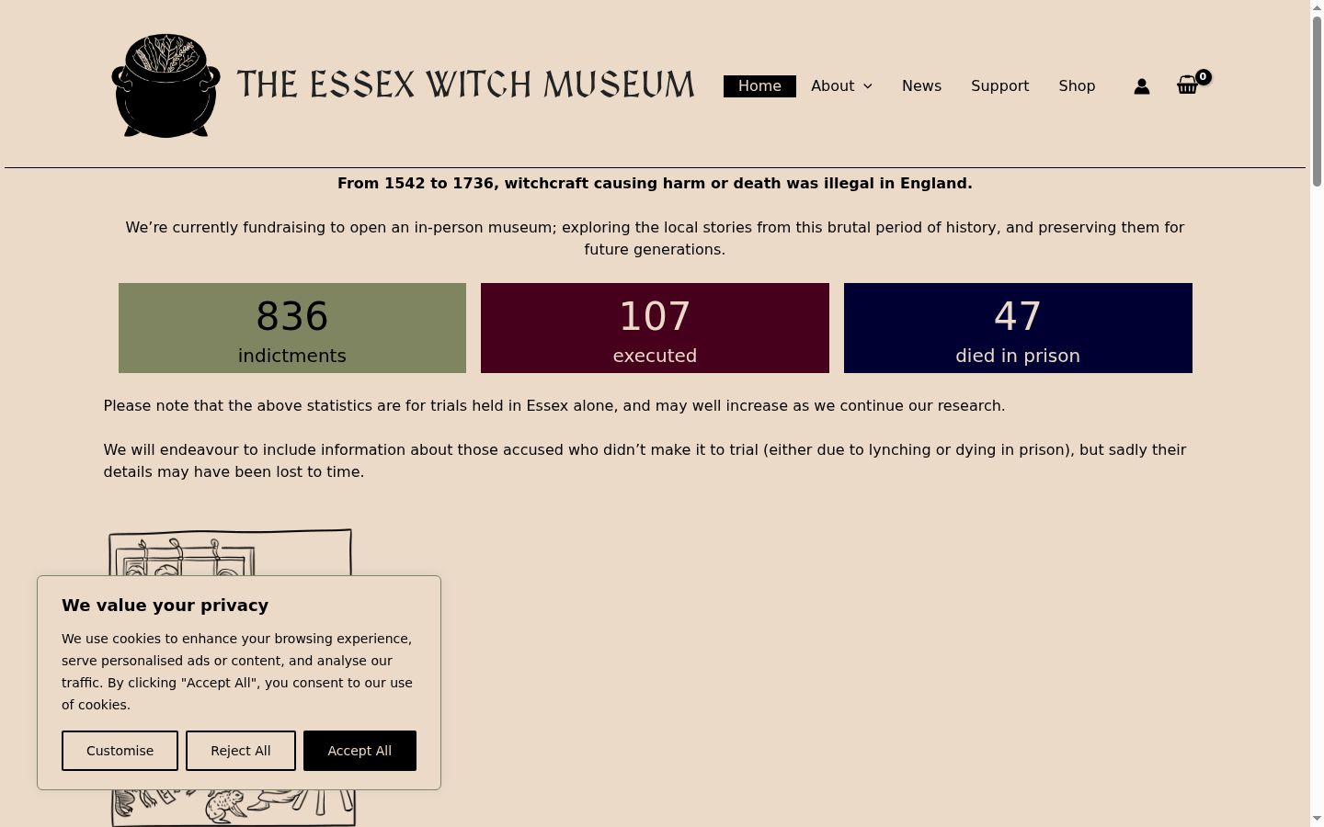Viewport: 1324px width, 827px height.
Task: Open the Support menu item
Action: click(999, 86)
